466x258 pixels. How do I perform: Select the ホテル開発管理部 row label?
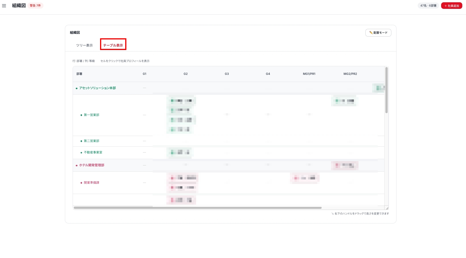coord(91,165)
